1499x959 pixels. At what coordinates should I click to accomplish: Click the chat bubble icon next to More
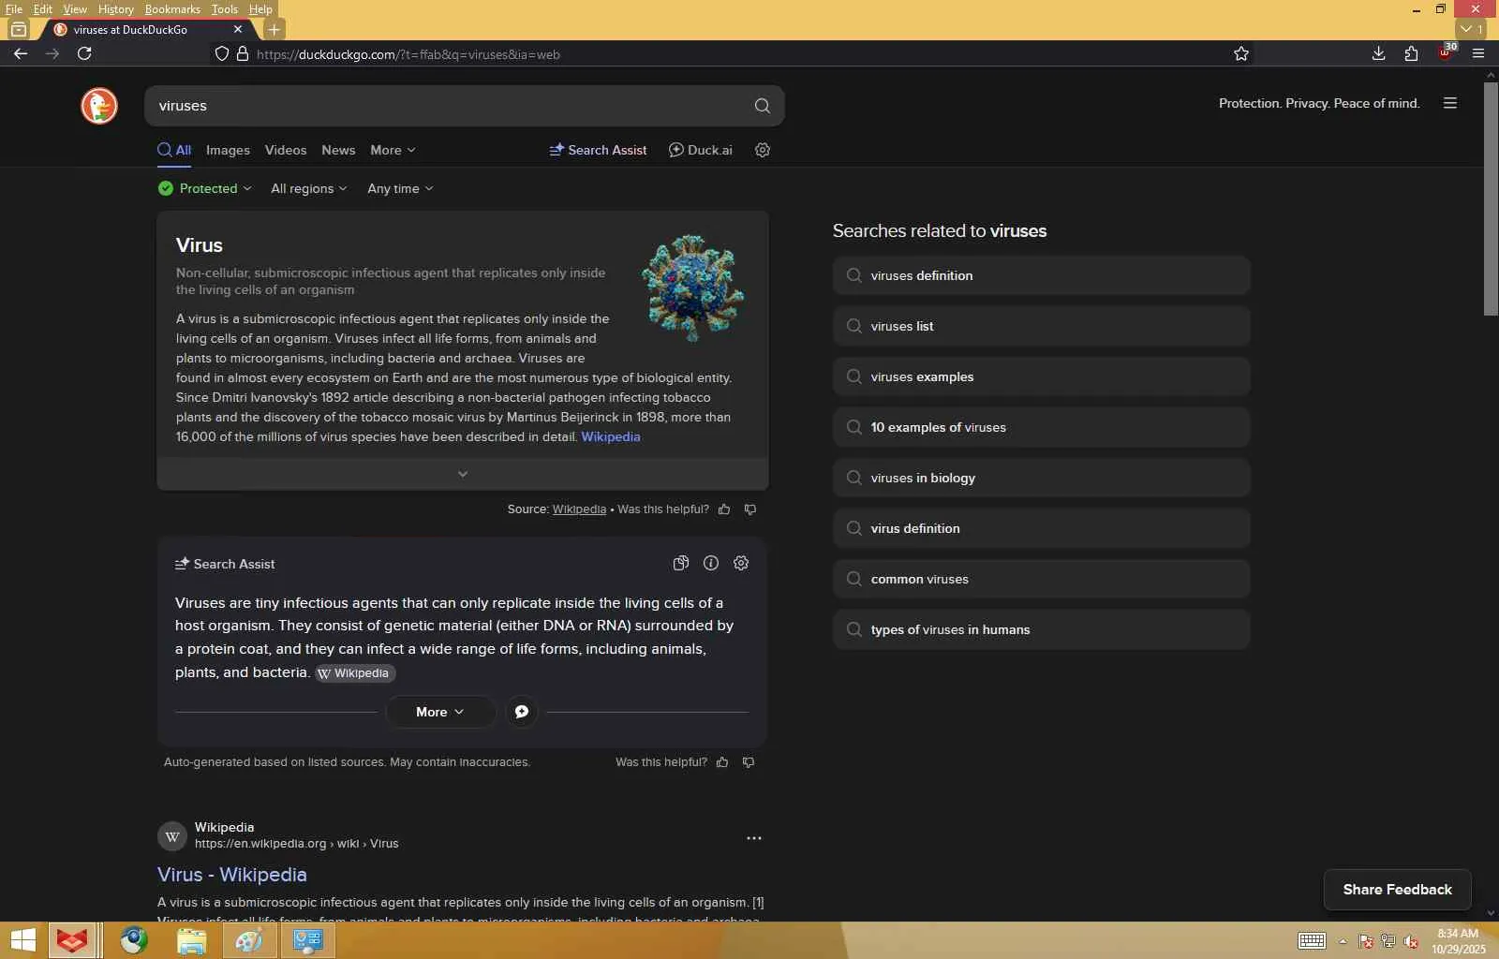[x=522, y=712]
